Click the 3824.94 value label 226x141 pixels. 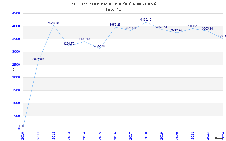pos(130,28)
